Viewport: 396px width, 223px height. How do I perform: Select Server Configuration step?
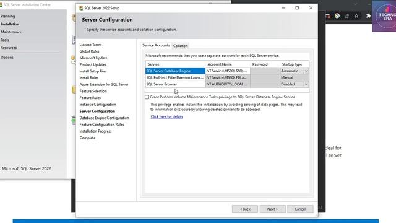click(x=97, y=111)
